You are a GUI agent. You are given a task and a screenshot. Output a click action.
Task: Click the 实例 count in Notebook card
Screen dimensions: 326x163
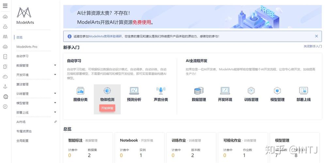(141, 155)
